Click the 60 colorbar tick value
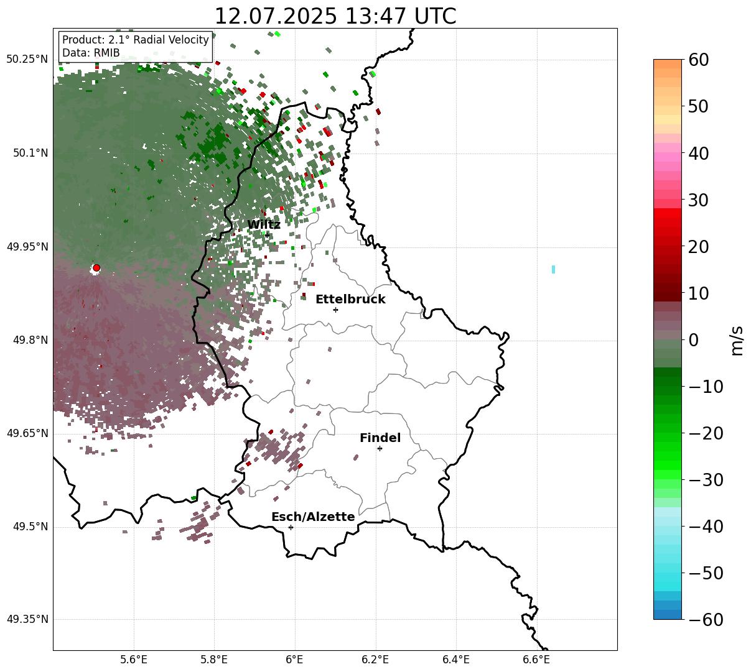 tap(697, 60)
